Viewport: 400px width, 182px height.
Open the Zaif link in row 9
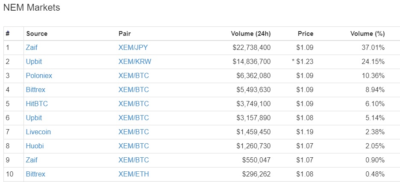click(32, 160)
